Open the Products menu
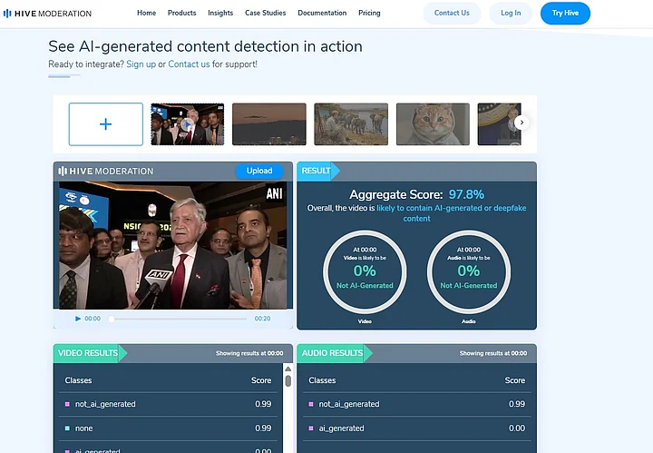Viewport: 653px width, 453px height. [x=182, y=13]
